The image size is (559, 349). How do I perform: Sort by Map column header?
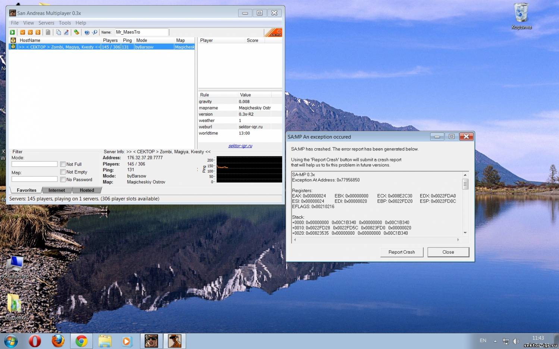tap(184, 40)
